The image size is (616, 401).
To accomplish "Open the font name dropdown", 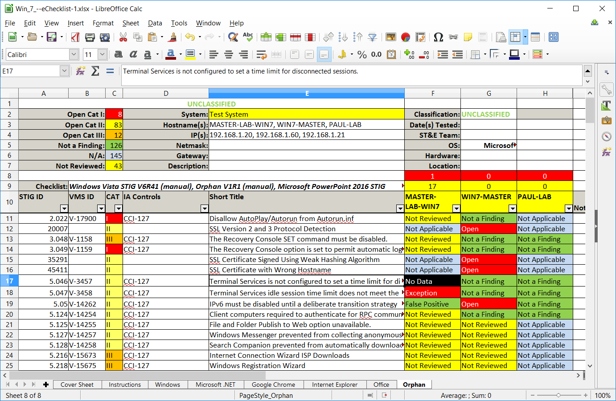I will [x=74, y=54].
